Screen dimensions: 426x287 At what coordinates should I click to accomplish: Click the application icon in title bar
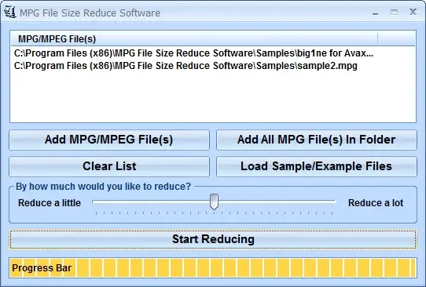10,13
